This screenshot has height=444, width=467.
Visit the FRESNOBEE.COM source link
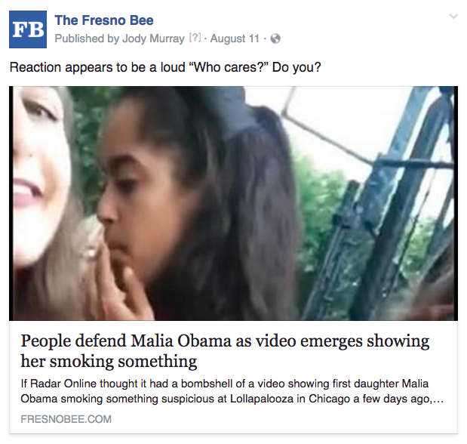(x=66, y=419)
